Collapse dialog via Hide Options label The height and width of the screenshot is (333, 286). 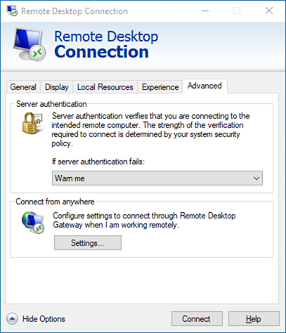[44, 319]
